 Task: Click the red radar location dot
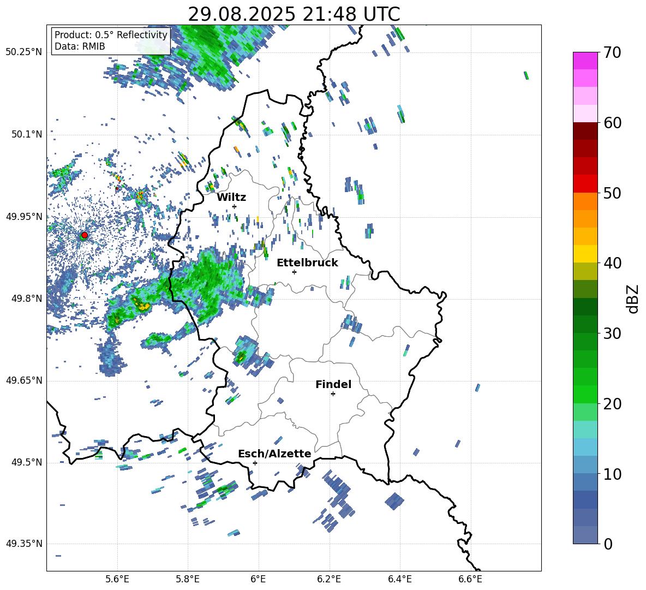(x=85, y=235)
